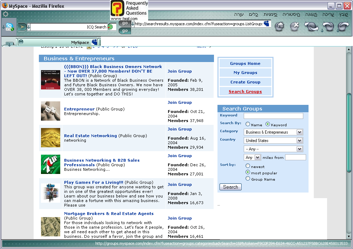The height and width of the screenshot is (249, 353).
Task: Click the MySpace favicon in address bar
Action: pos(267,24)
